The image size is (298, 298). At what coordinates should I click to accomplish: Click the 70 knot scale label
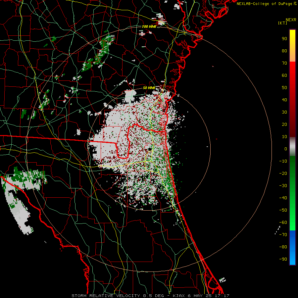[284, 63]
